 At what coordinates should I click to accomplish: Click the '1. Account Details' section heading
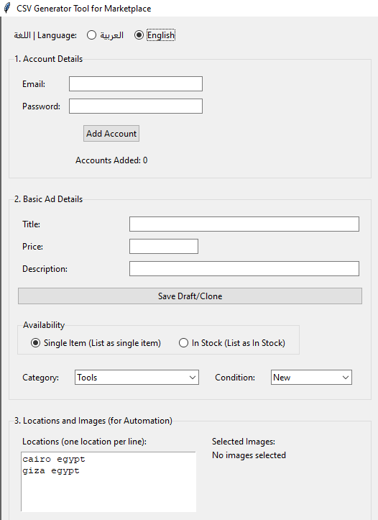[x=49, y=59]
